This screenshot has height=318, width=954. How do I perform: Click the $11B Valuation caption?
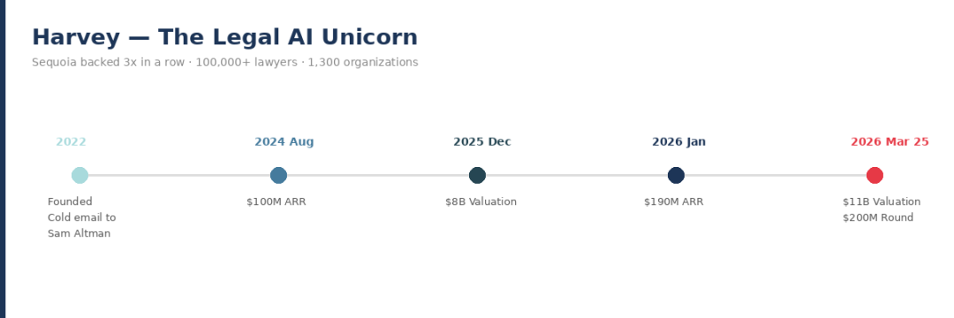click(882, 202)
